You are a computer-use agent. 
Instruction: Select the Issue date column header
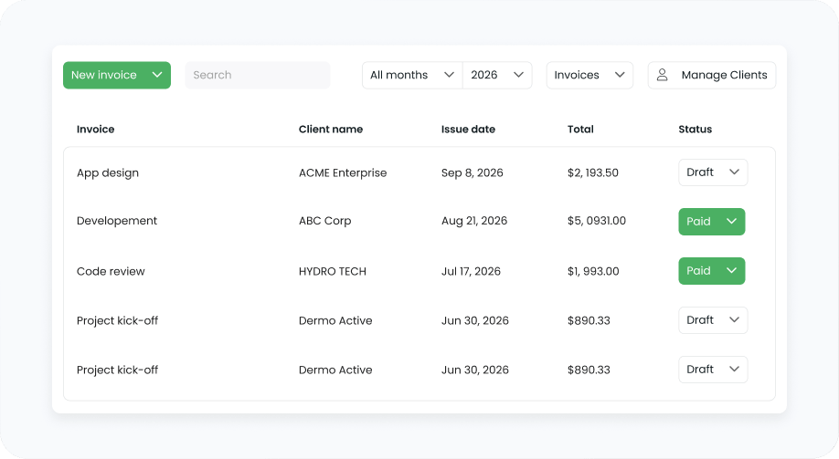pyautogui.click(x=468, y=130)
